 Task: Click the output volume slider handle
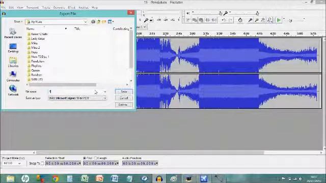221,13
